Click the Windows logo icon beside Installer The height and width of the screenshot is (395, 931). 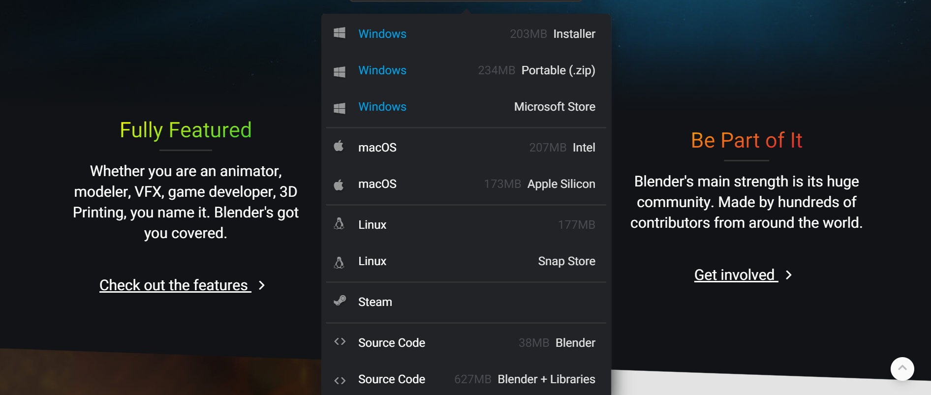pos(340,33)
